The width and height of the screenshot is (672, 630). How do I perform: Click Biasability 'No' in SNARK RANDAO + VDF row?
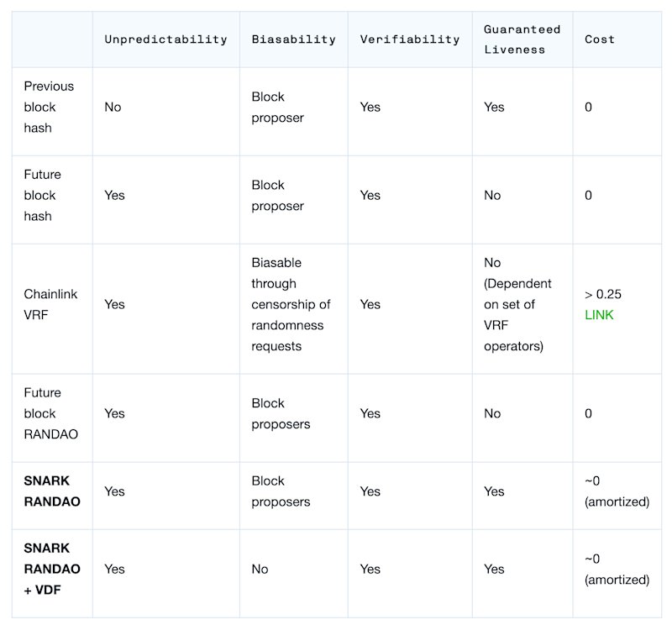tap(260, 570)
